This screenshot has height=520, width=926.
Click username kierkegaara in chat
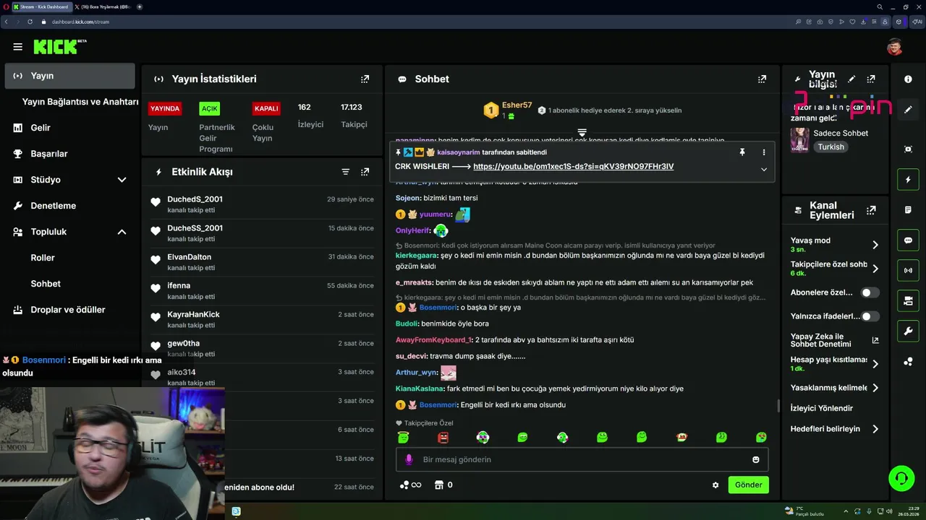coord(417,255)
